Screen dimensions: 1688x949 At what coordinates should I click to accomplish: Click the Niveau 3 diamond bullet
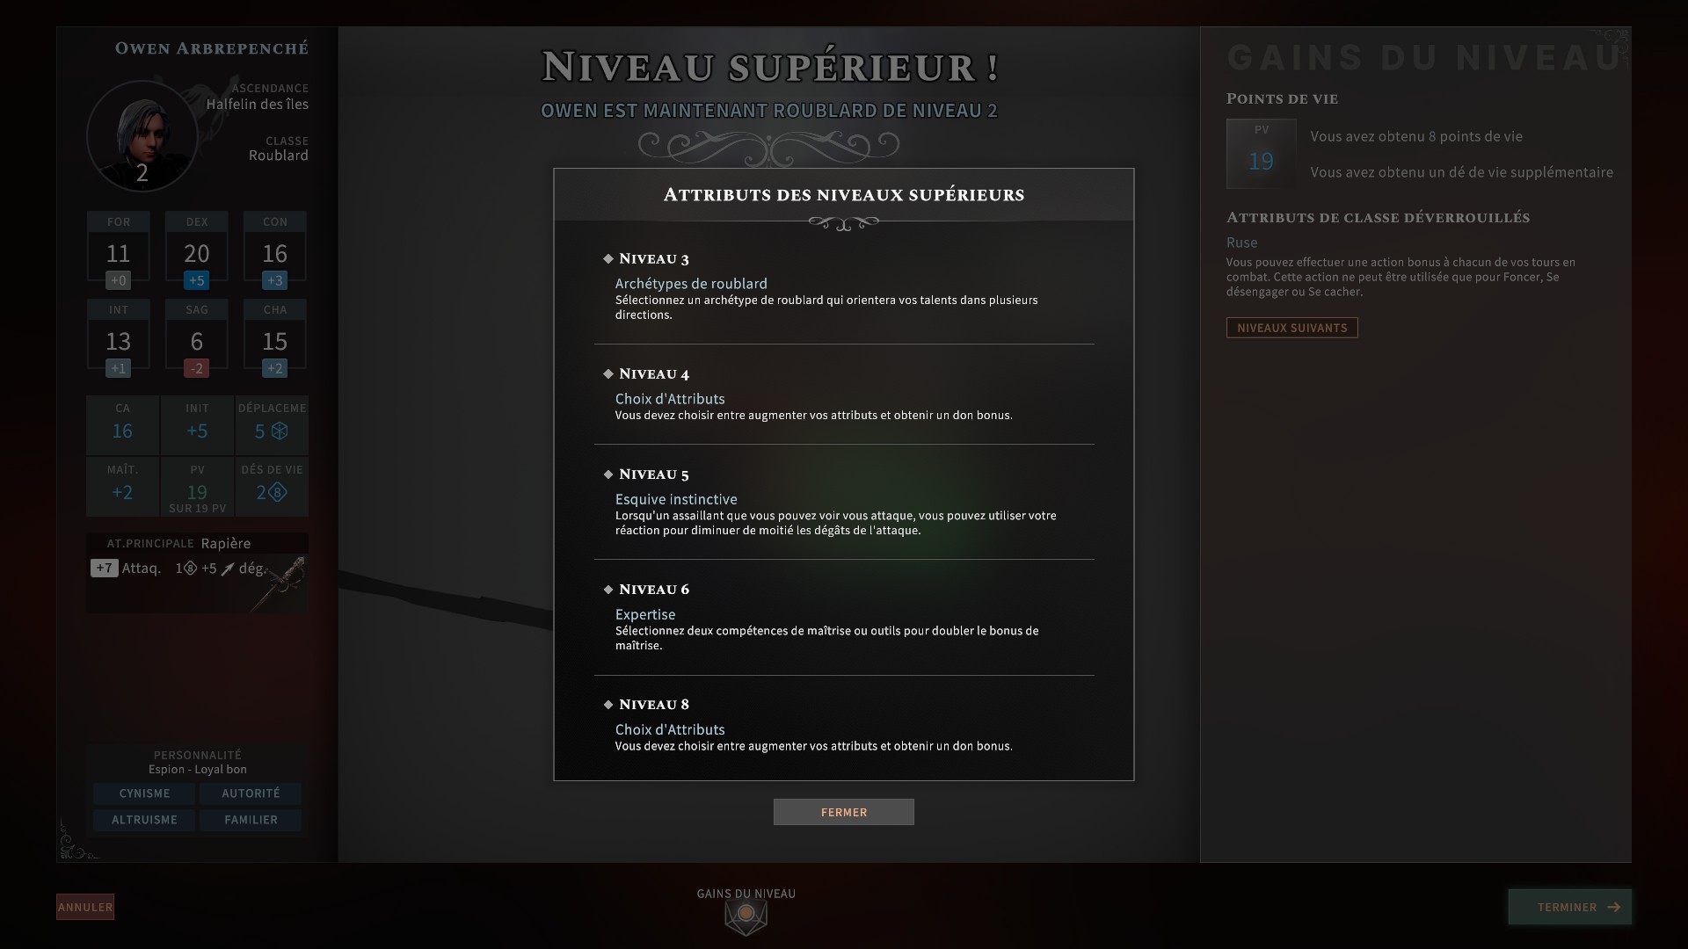point(608,258)
